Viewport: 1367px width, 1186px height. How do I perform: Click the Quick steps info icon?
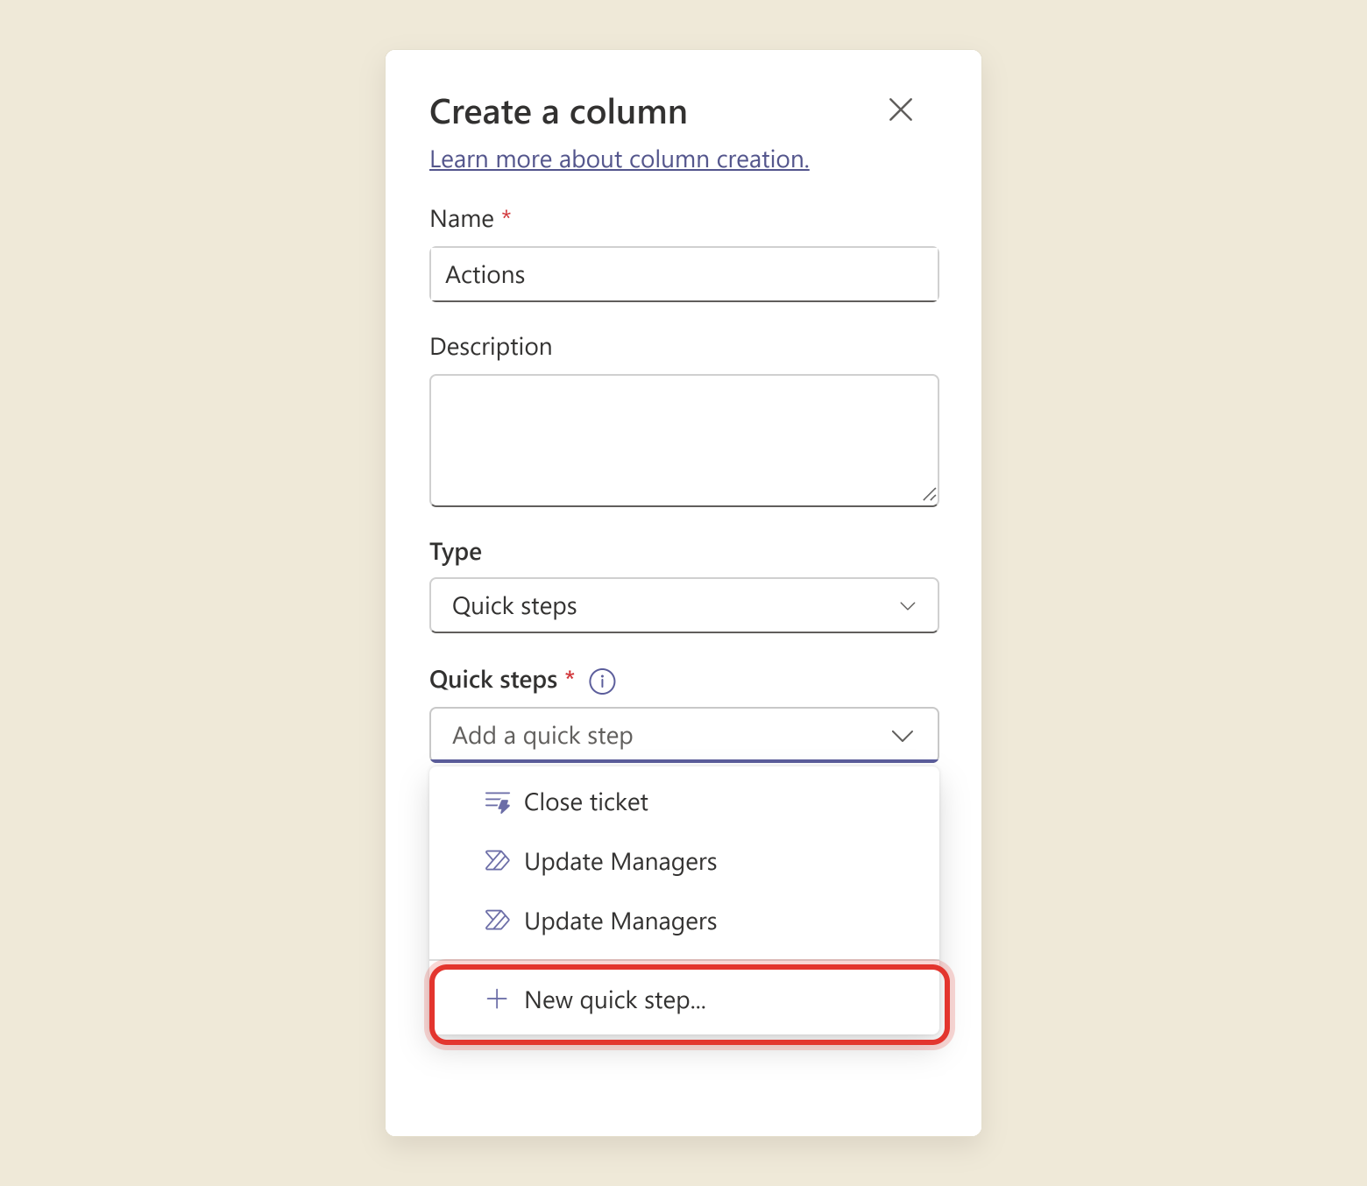pyautogui.click(x=602, y=681)
